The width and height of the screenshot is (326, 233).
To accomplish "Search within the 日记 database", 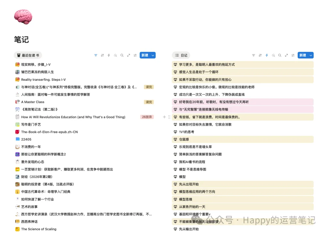I will click(280, 55).
